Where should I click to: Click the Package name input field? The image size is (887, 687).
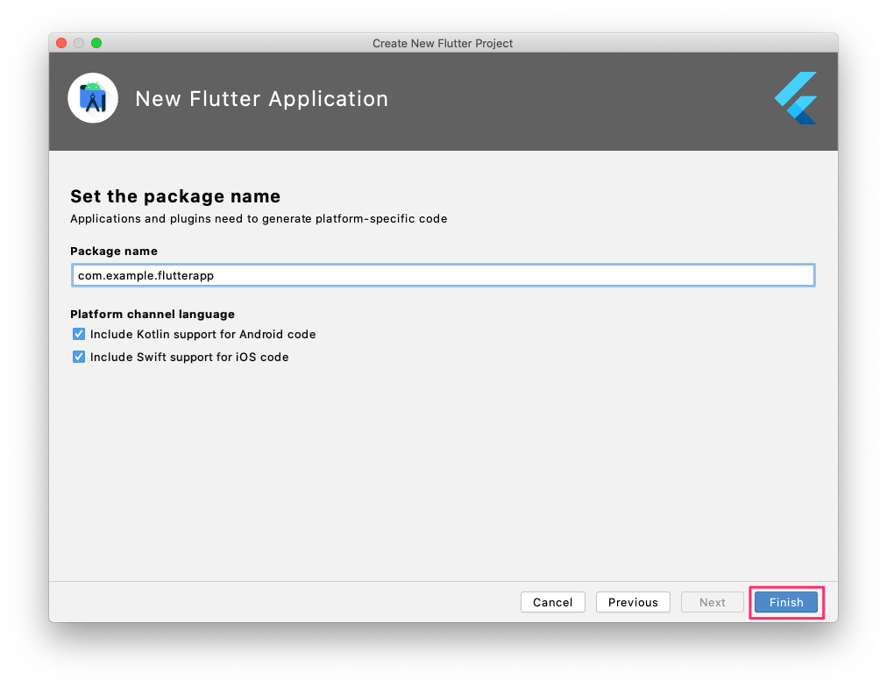(x=443, y=275)
